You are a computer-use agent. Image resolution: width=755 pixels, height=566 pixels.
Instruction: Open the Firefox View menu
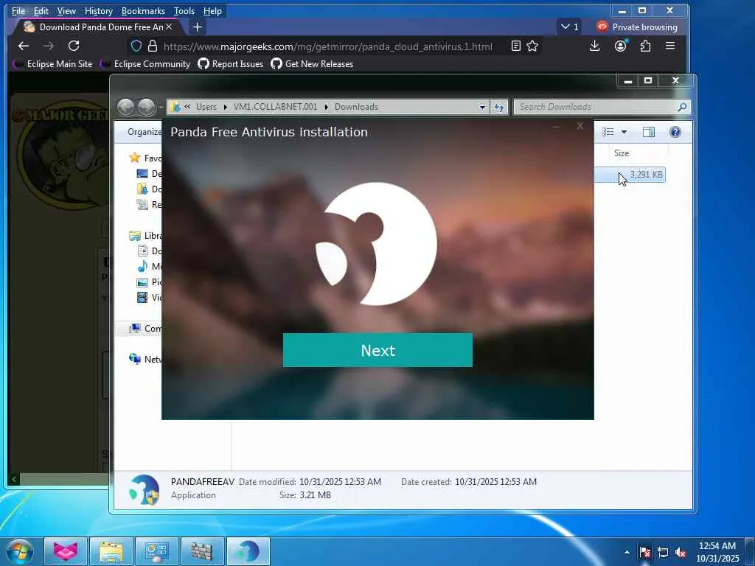(x=66, y=10)
